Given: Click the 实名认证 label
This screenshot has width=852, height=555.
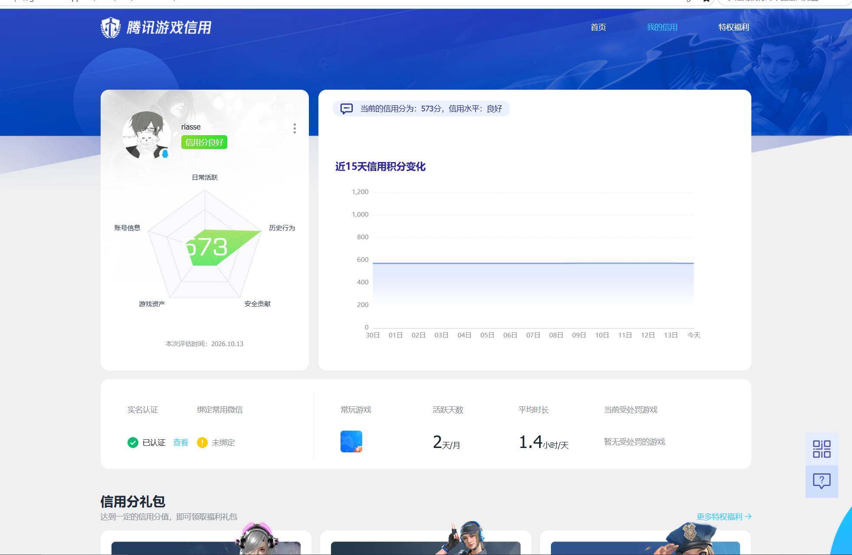Looking at the screenshot, I should pos(143,409).
